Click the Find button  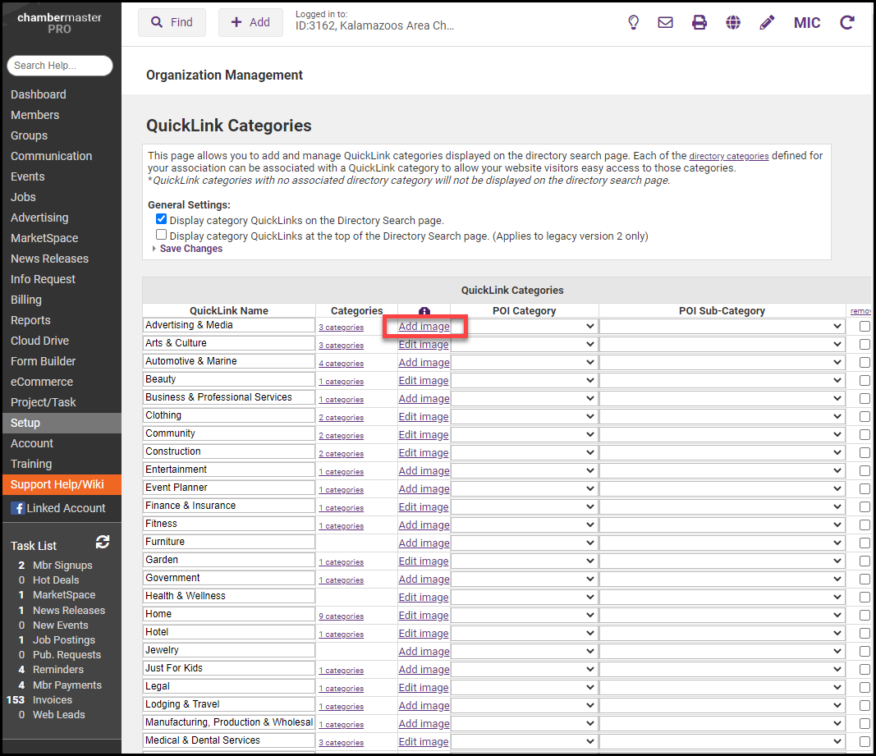[172, 22]
